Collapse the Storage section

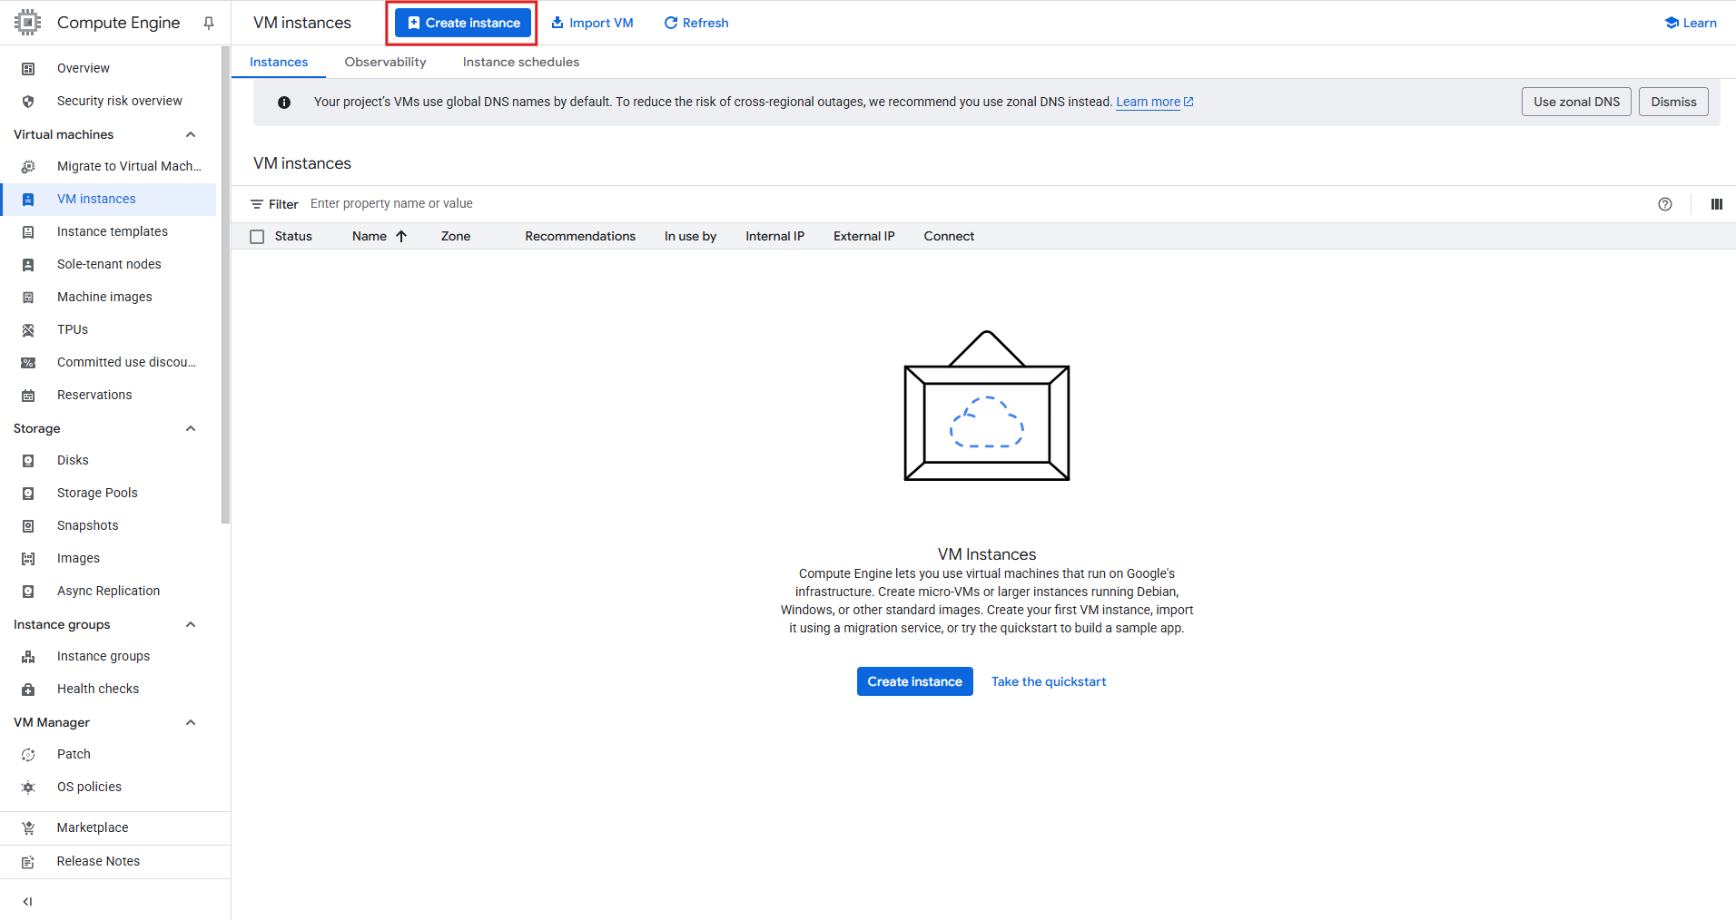click(190, 427)
